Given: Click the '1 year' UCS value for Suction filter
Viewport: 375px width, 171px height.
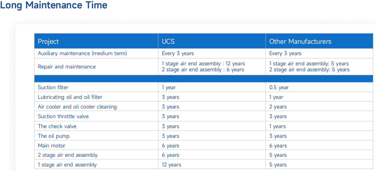Looking at the screenshot, I should [169, 87].
